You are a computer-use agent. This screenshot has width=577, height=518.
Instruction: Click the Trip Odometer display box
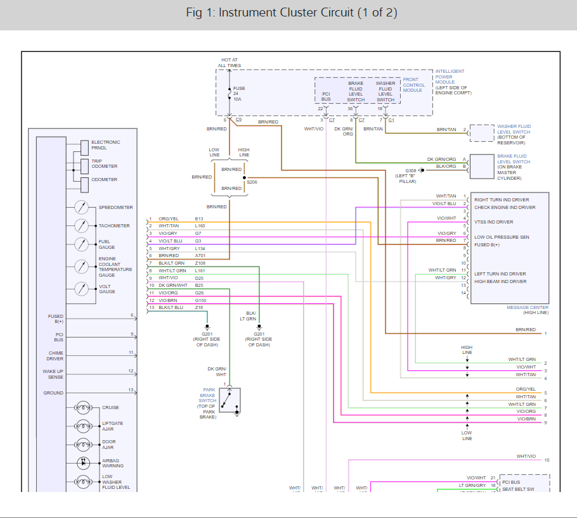pyautogui.click(x=84, y=167)
